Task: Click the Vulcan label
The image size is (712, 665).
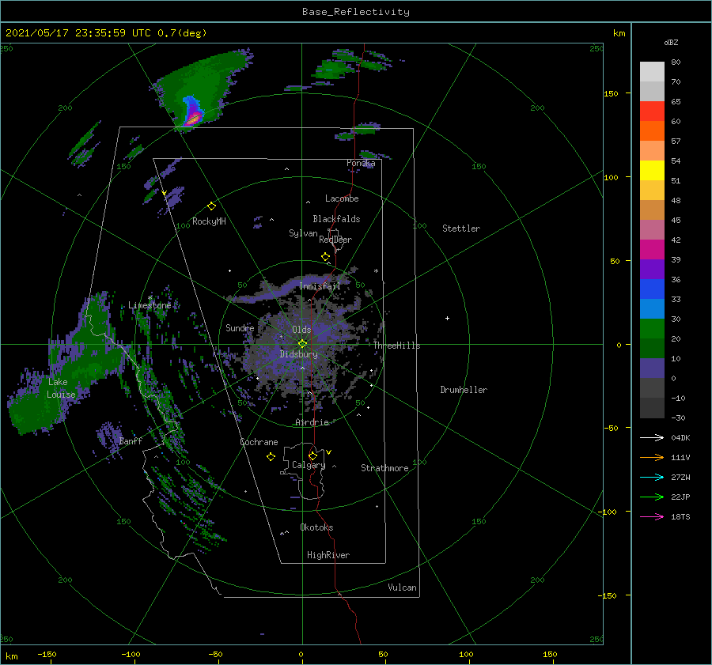Action: point(402,588)
